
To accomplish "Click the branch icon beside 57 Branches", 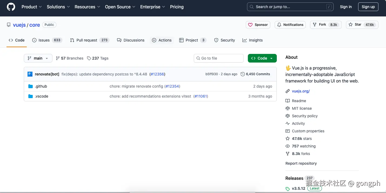I will coord(58,58).
